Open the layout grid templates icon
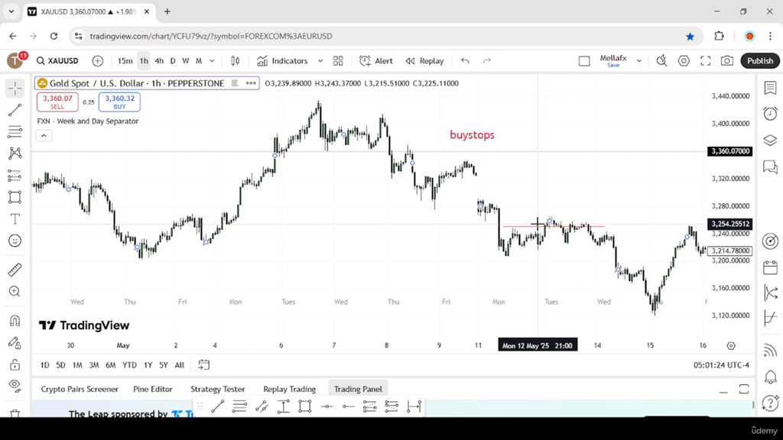The width and height of the screenshot is (783, 440). click(338, 61)
